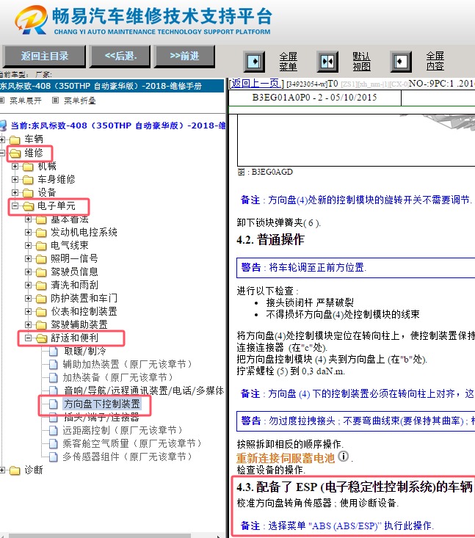Click the 机械 folder icon
475x538 pixels.
[28, 167]
